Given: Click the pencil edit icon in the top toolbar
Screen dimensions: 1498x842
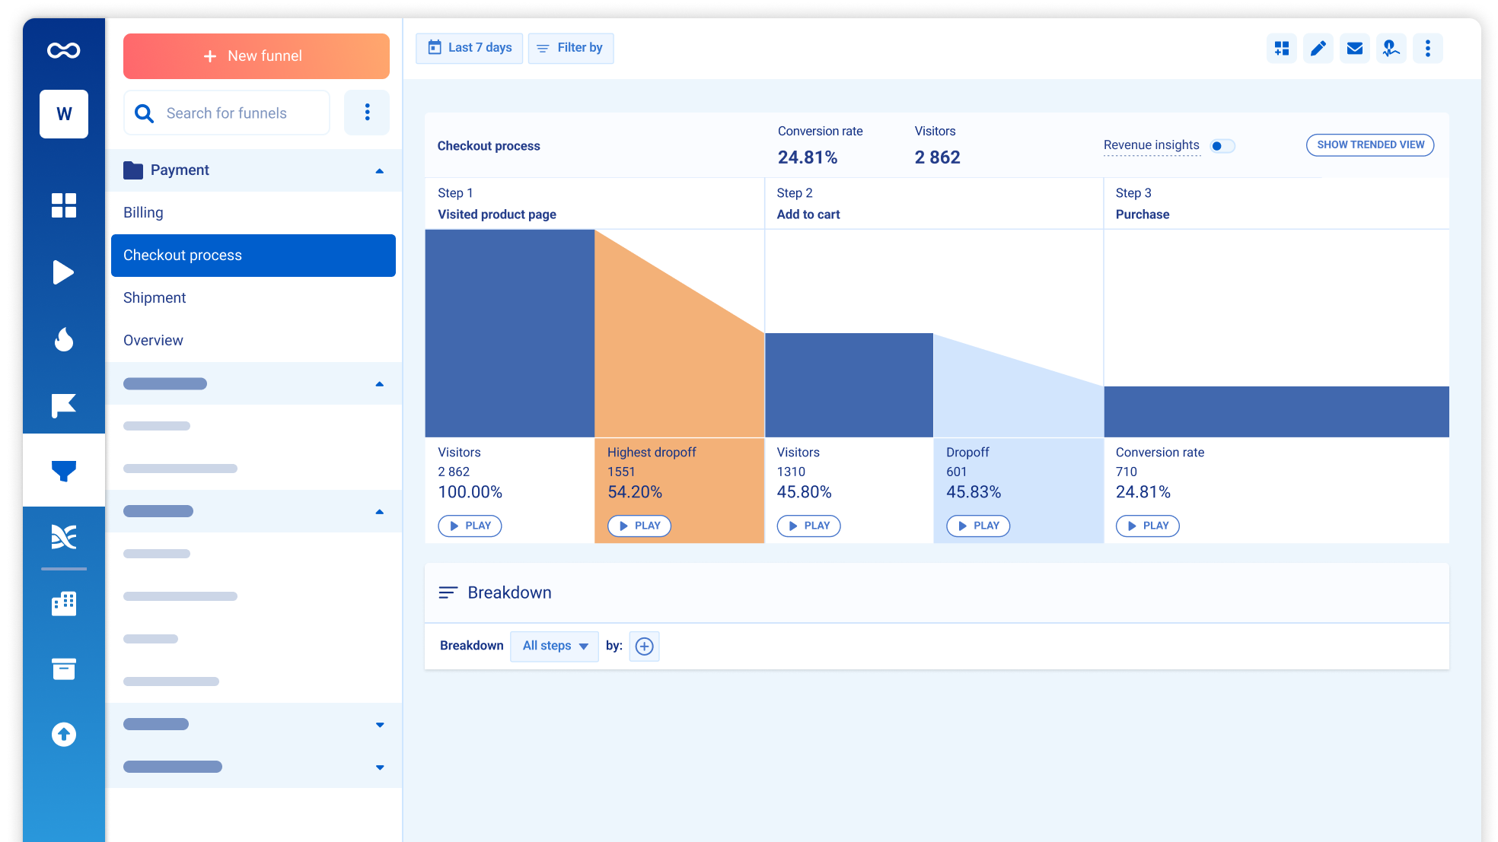Looking at the screenshot, I should pyautogui.click(x=1318, y=49).
